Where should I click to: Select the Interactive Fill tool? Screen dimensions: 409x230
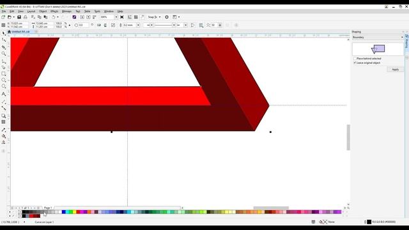coord(4,136)
